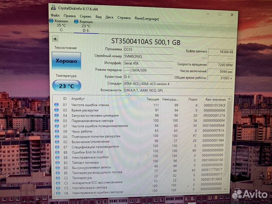Click the CrystalDiskInfo app icon in title bar

click(53, 8)
